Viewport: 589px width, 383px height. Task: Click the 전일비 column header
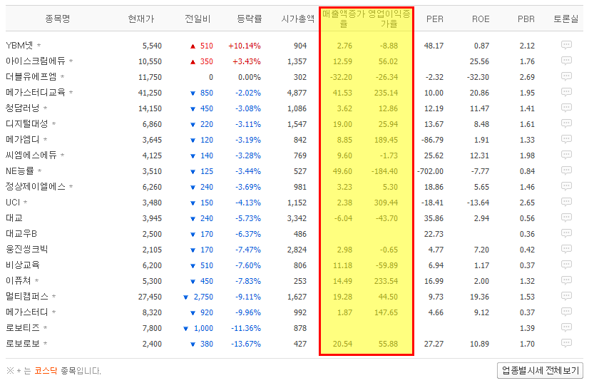click(198, 19)
